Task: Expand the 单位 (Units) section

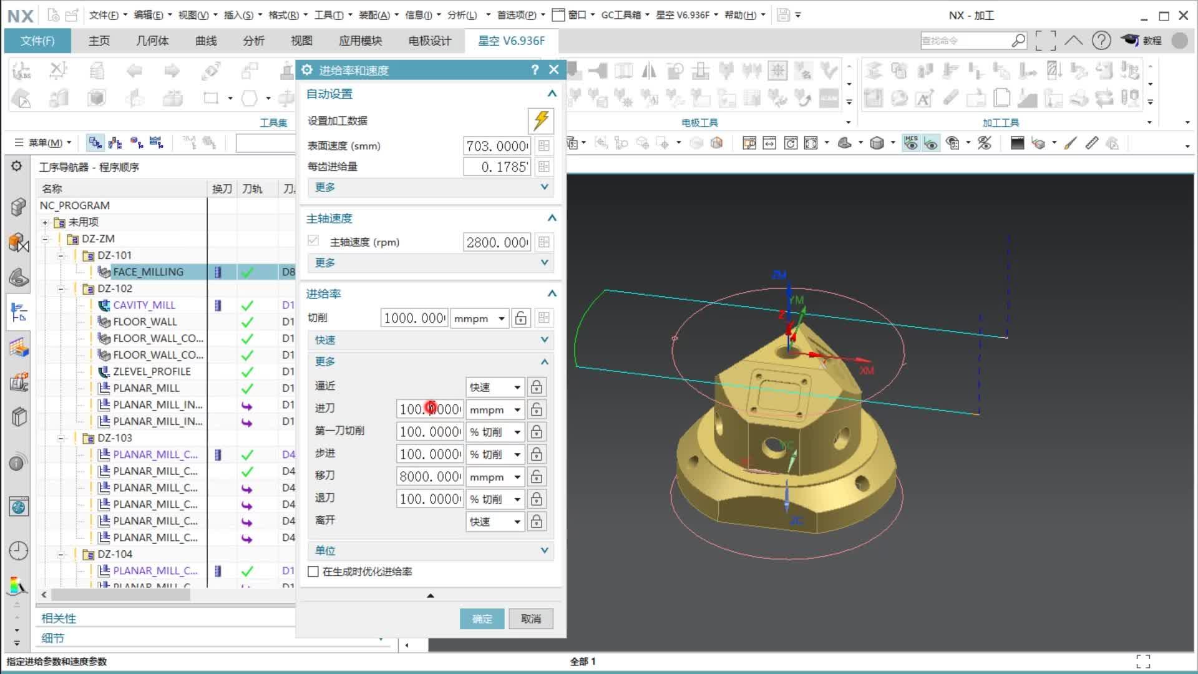Action: (x=431, y=550)
